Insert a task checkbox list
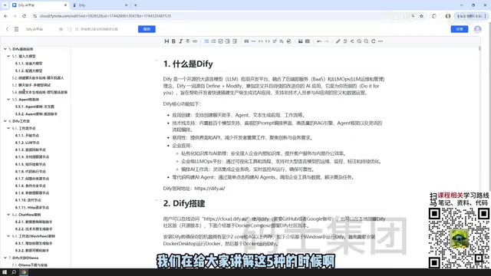The width and height of the screenshot is (491, 276). 220,41
